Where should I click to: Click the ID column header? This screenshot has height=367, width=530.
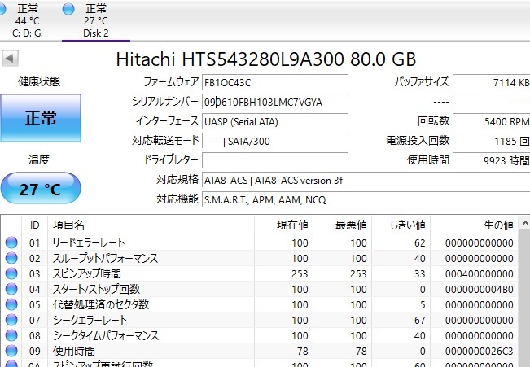(x=35, y=225)
